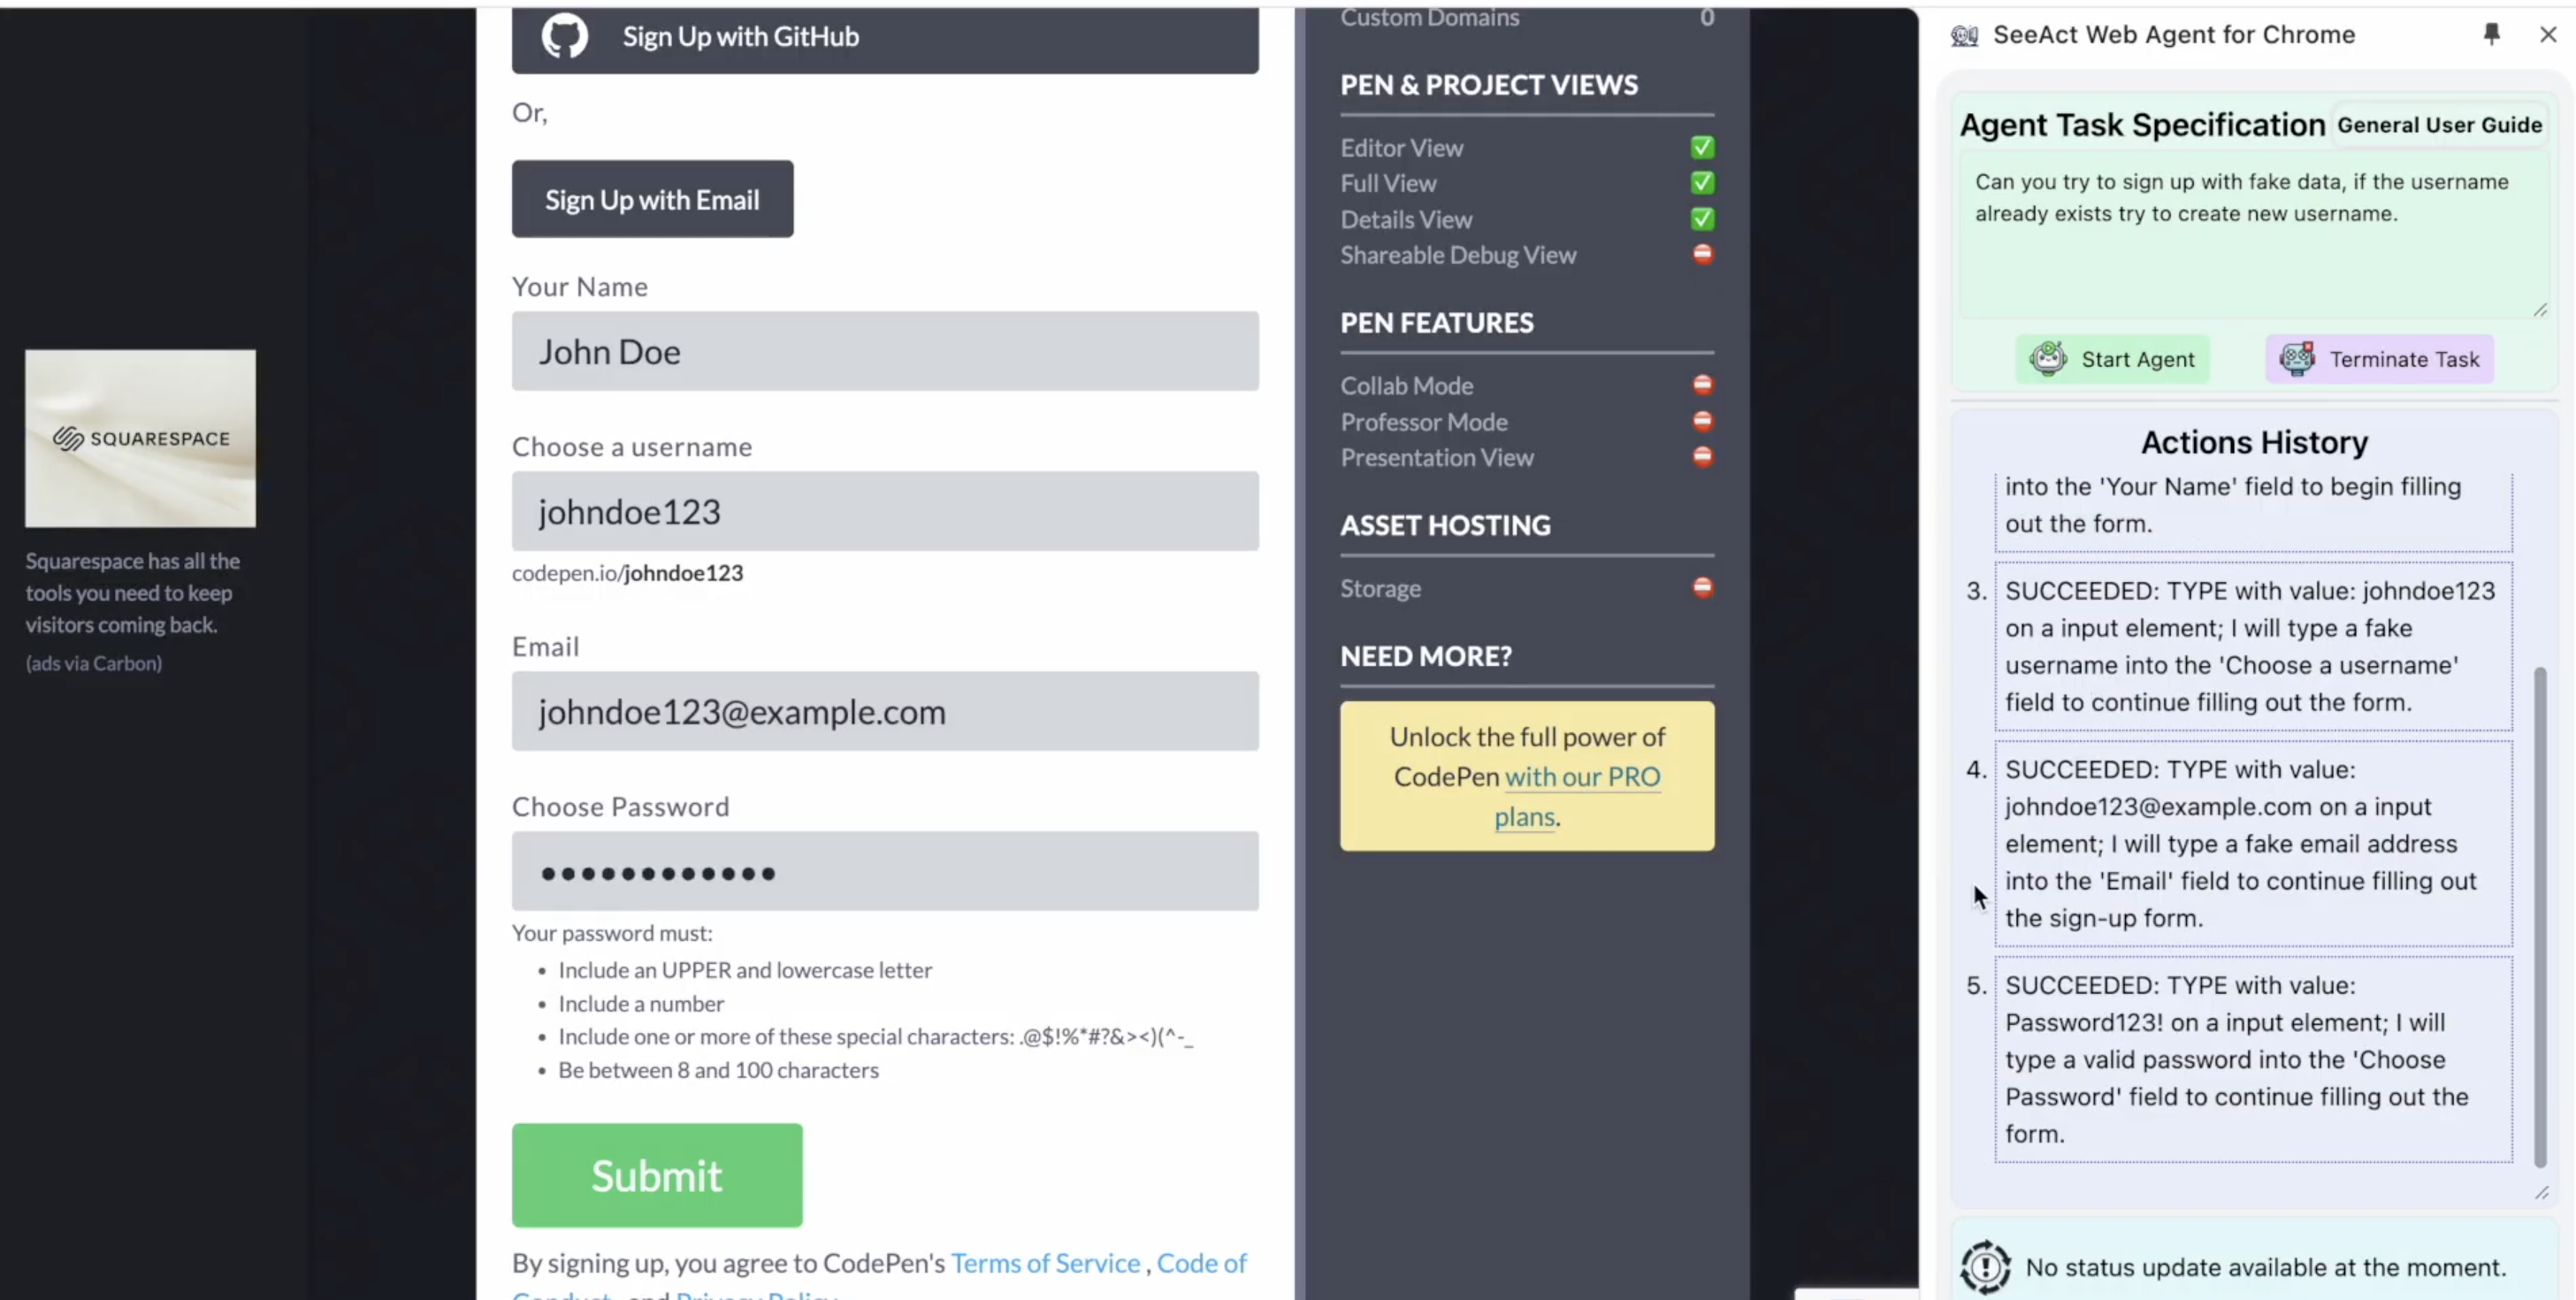Click '(ads via Carbon)' link
2576x1300 pixels.
click(94, 663)
